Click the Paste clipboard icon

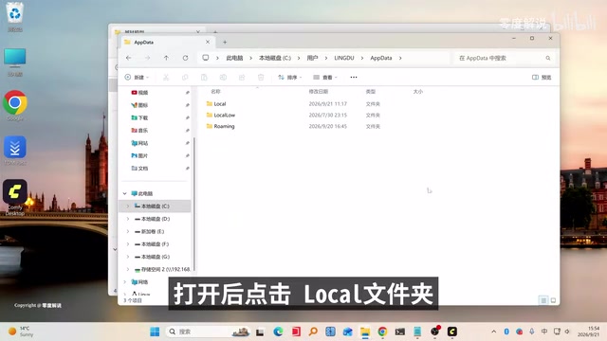click(204, 78)
